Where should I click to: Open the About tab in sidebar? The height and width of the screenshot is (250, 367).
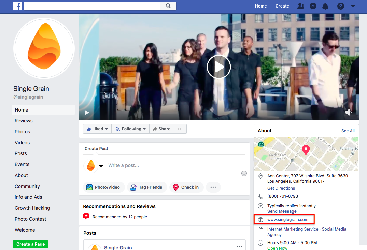click(x=21, y=175)
